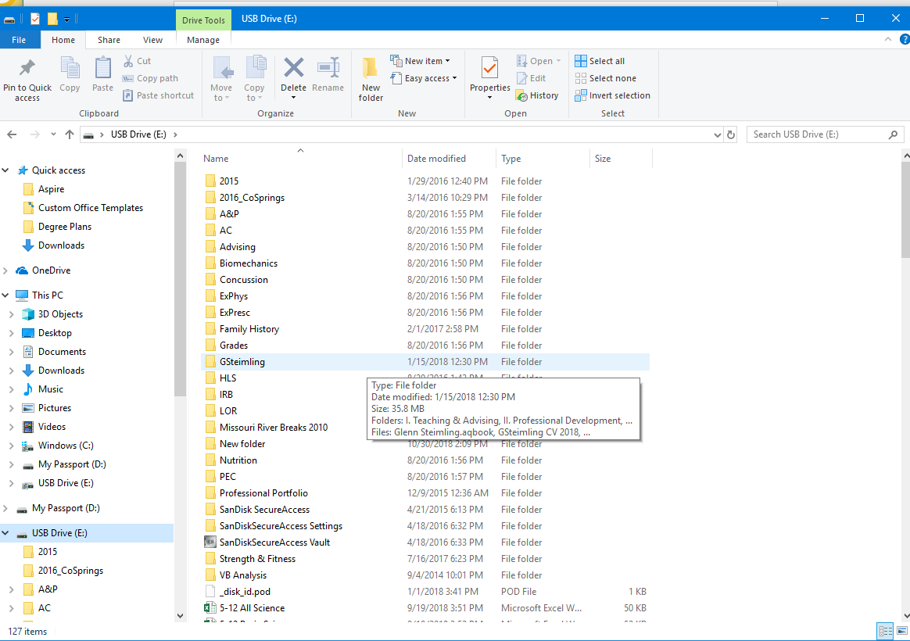910x641 pixels.
Task: Create a New folder from ribbon
Action: pyautogui.click(x=371, y=80)
